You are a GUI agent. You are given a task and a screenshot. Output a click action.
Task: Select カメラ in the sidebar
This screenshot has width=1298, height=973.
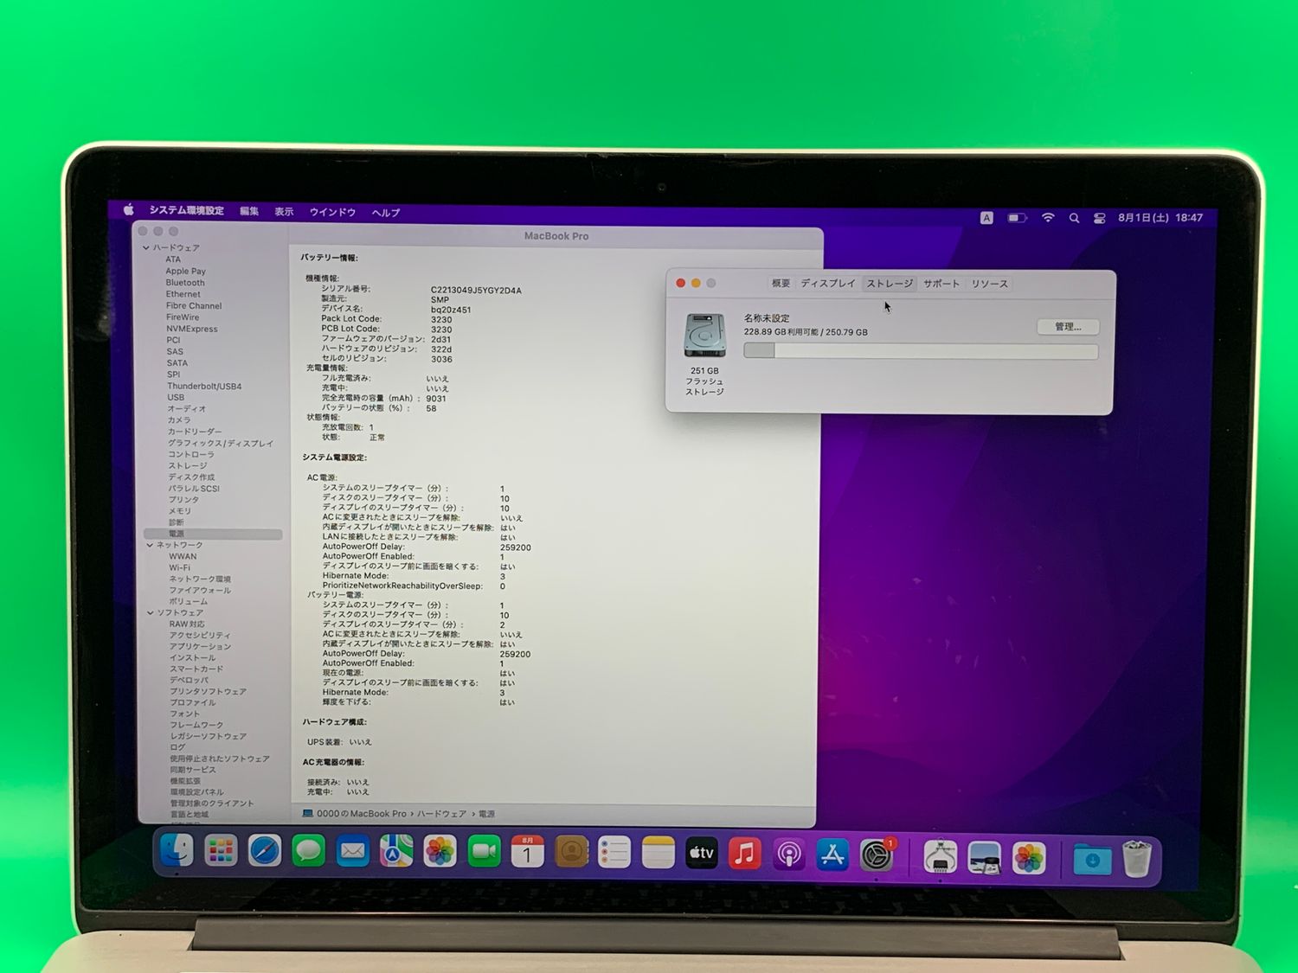(x=179, y=420)
